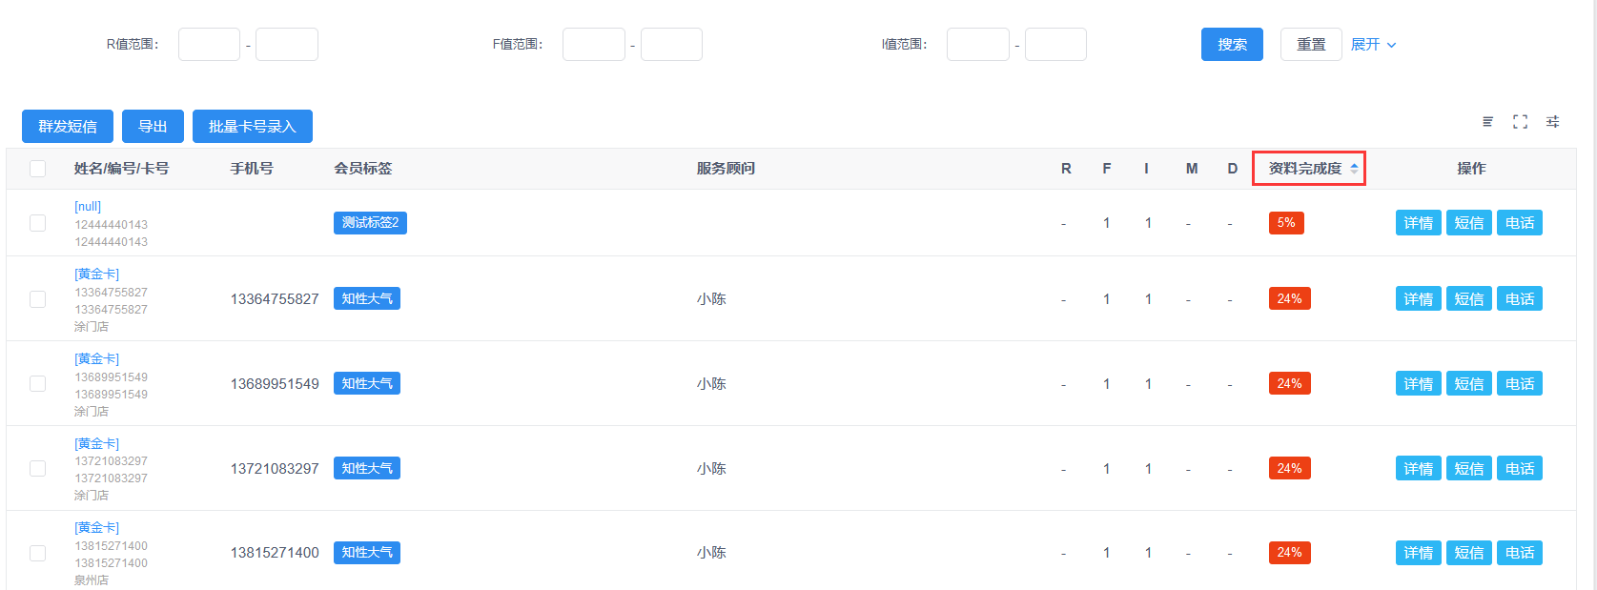
Task: Click 搜索 search button
Action: 1232,45
